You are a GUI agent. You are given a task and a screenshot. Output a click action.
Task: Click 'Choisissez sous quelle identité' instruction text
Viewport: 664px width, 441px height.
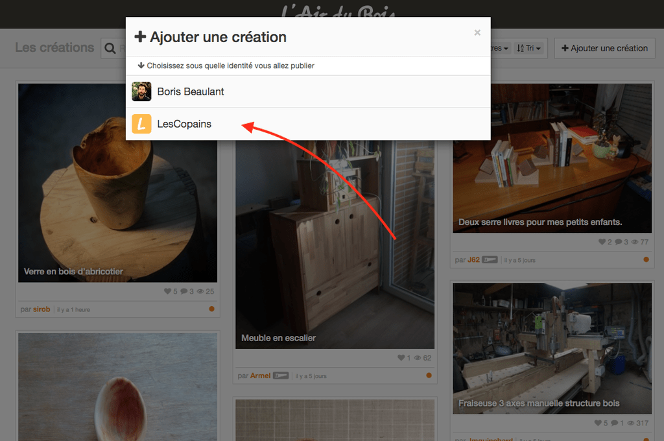(x=230, y=66)
